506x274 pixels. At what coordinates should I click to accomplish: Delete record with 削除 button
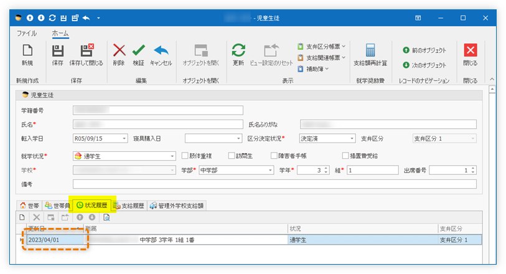pos(119,55)
